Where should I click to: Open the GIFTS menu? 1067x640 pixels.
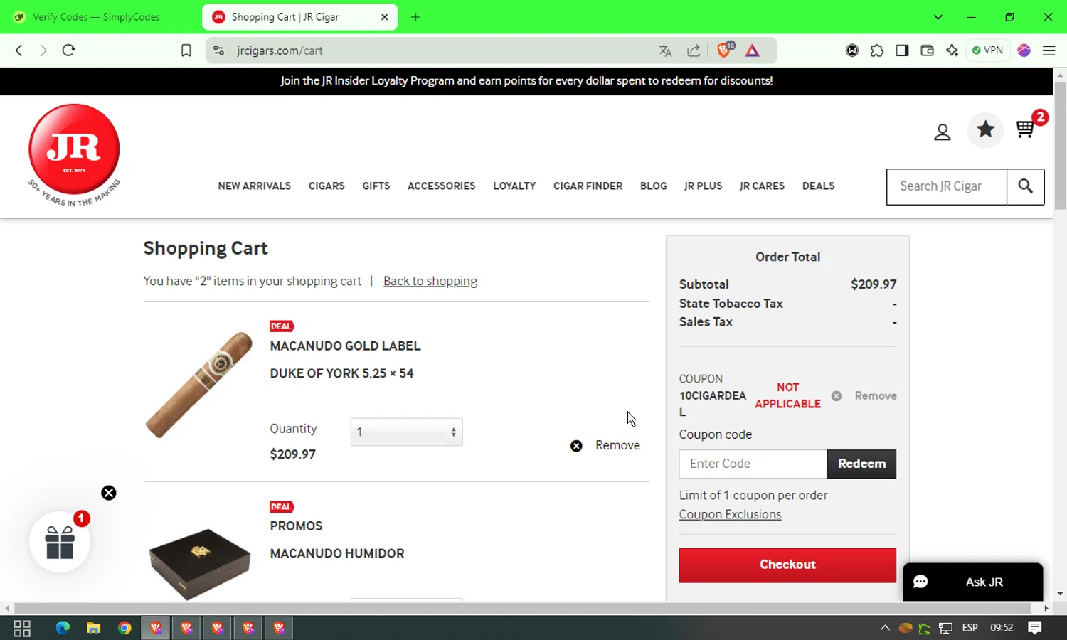tap(376, 186)
